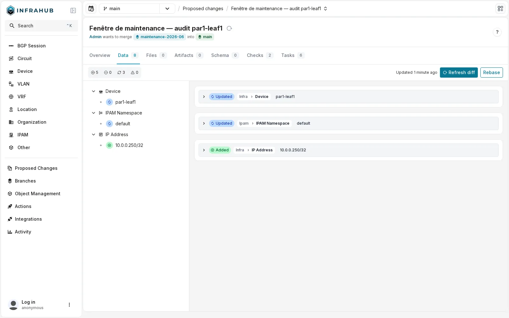Switch to the Schema tab
The height and width of the screenshot is (318, 509).
[225, 55]
